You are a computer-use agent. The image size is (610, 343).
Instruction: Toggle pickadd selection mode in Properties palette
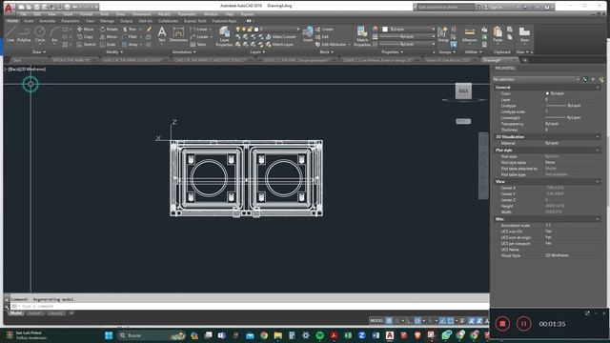tap(585, 79)
